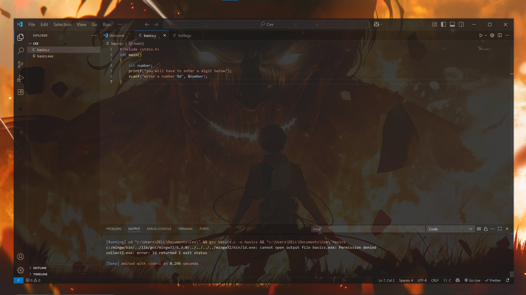Switch to the Settings tab

tap(184, 36)
